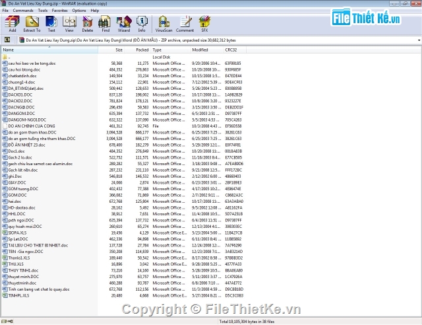Start VirusScan on the archive
Viewport: 422px width, 325px height.
(x=164, y=24)
